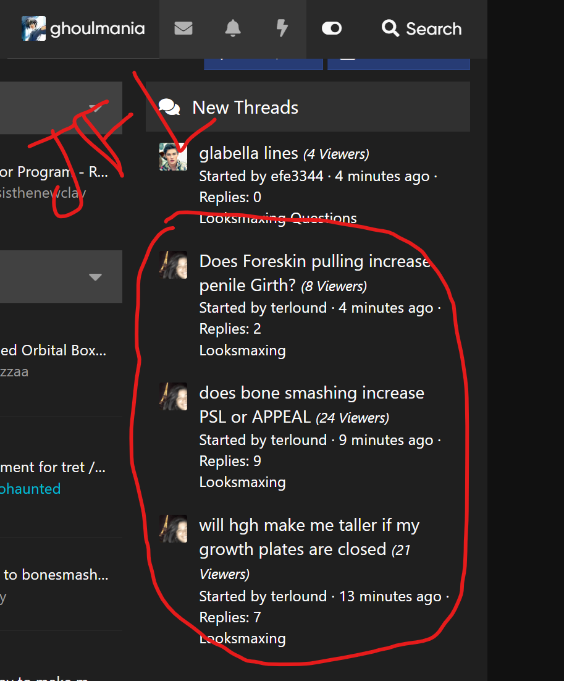
Task: Open the Looksmaxing forum link under hgh thread
Action: pyautogui.click(x=242, y=638)
